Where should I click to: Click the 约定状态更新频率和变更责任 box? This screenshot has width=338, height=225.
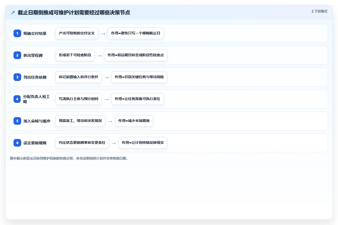(x=82, y=143)
